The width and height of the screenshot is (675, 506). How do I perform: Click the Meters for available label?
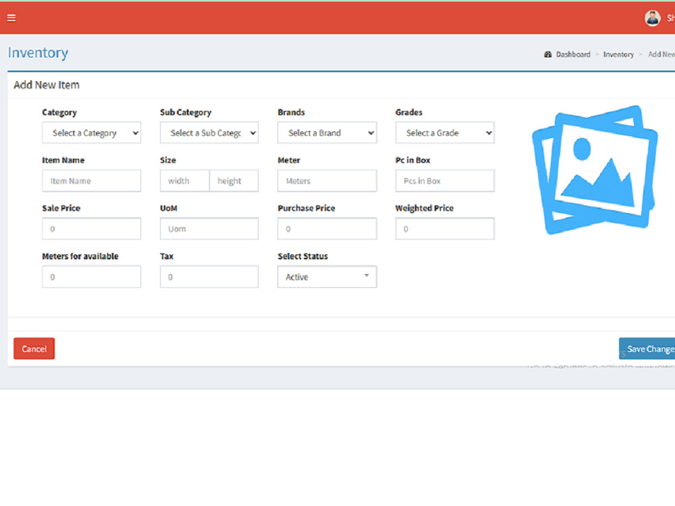click(80, 256)
